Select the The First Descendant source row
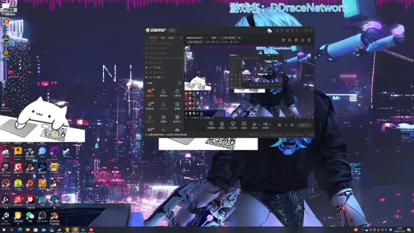 164,43
